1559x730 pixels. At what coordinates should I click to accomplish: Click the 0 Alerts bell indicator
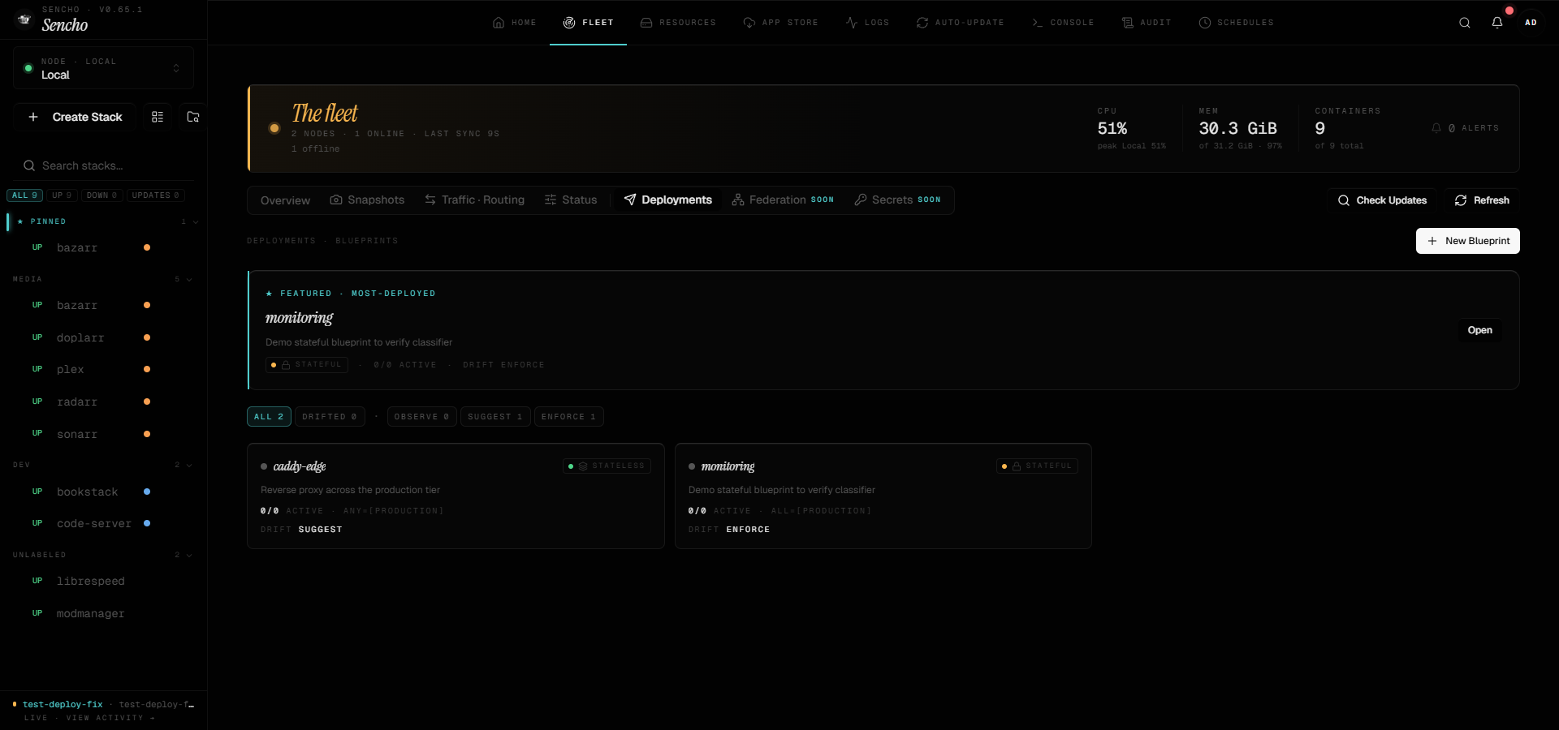pyautogui.click(x=1466, y=128)
